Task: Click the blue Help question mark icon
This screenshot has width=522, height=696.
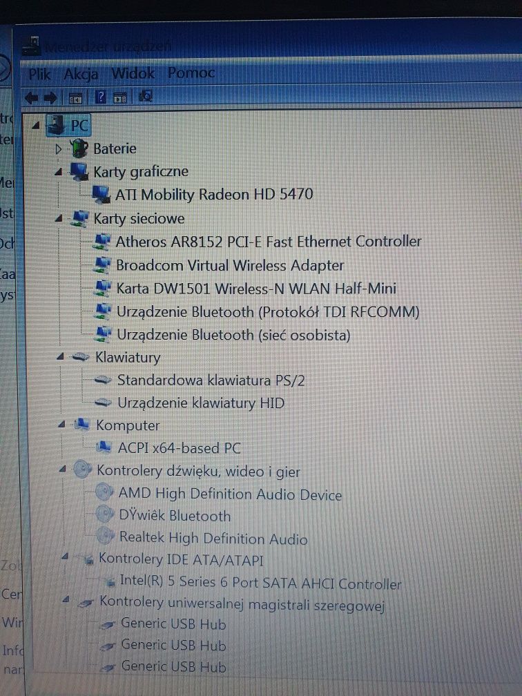Action: (x=101, y=97)
